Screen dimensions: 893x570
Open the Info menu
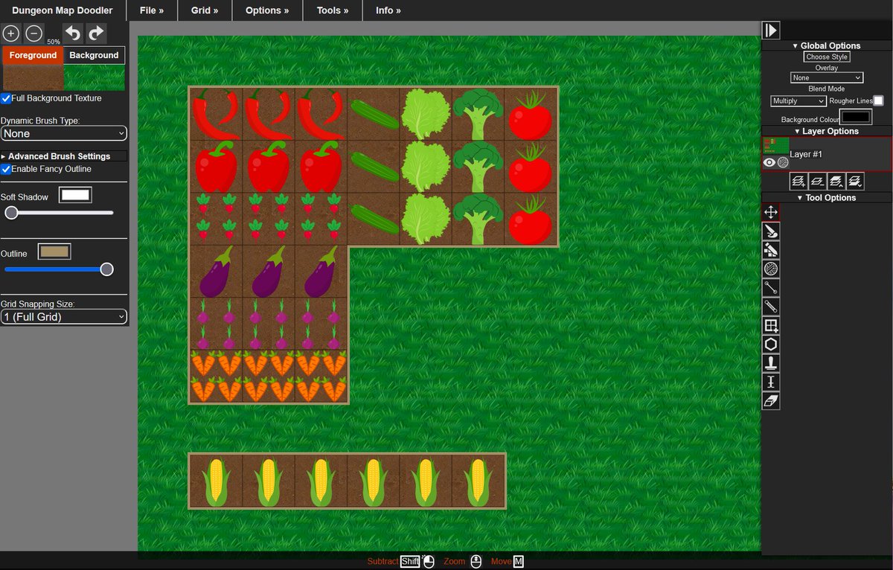(x=388, y=10)
